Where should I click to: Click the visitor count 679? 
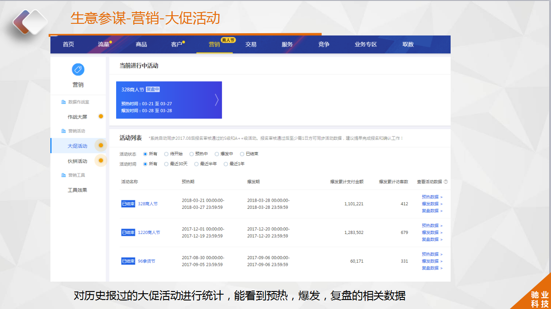404,233
